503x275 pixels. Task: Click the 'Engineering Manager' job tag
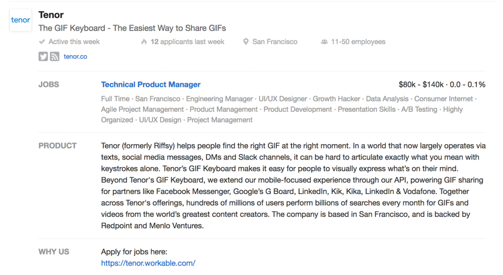[x=219, y=99]
